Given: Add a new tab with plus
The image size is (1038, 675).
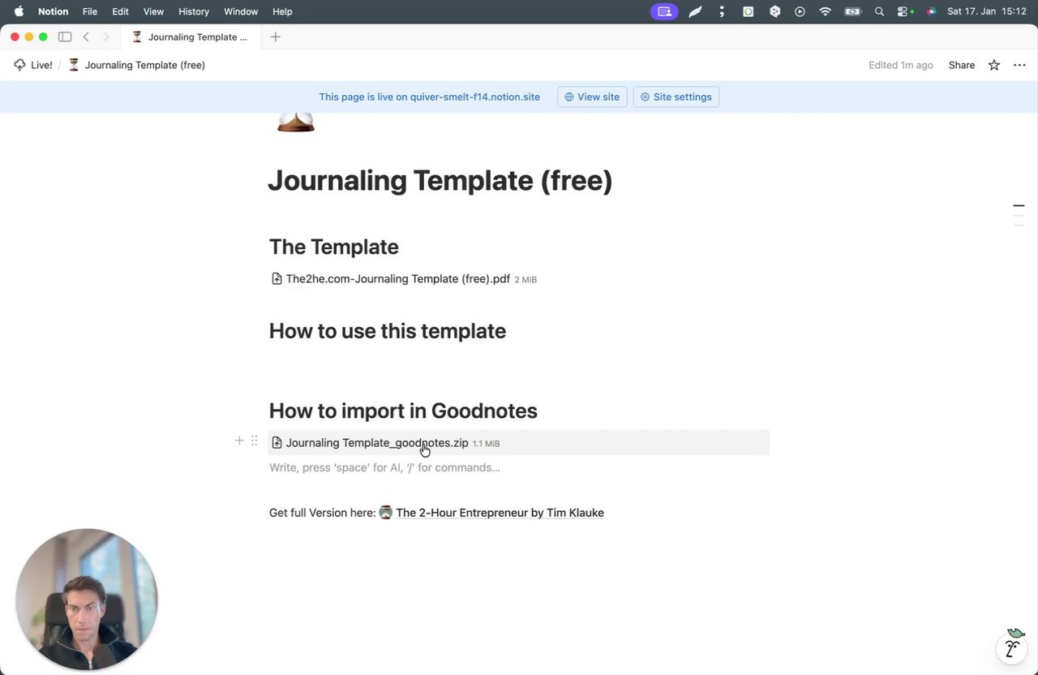Looking at the screenshot, I should point(276,37).
